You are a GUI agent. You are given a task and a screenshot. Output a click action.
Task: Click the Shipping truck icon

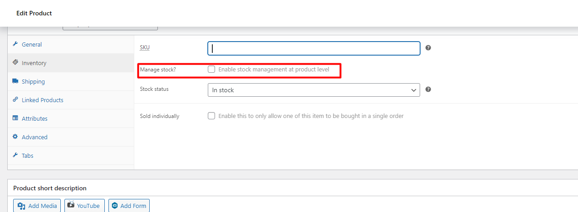15,81
